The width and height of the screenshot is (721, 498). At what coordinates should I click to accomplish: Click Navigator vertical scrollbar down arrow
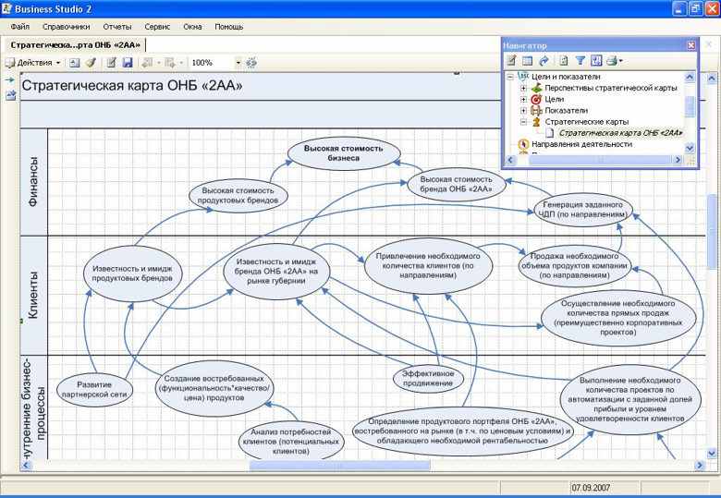click(690, 148)
